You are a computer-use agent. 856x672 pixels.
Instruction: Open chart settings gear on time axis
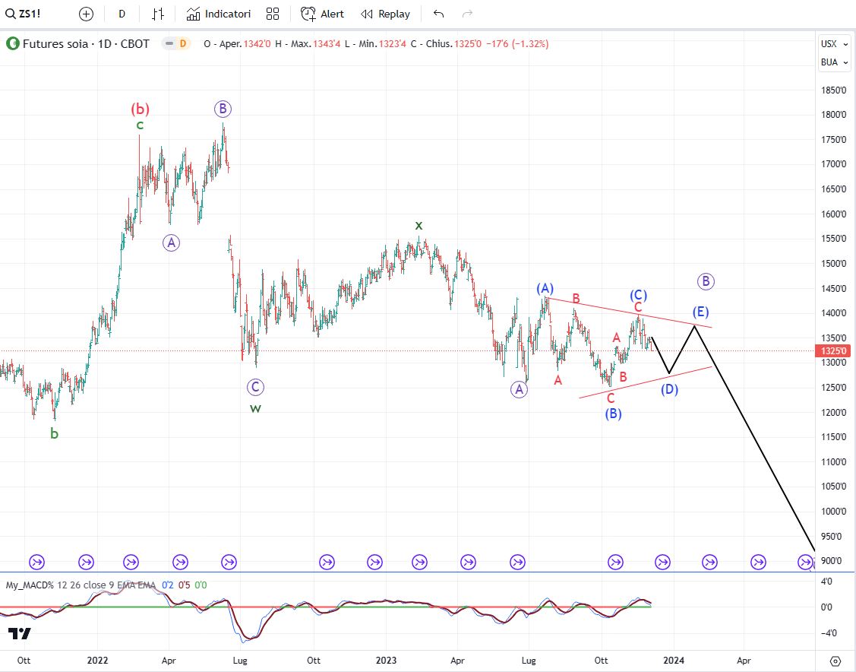pyautogui.click(x=835, y=661)
